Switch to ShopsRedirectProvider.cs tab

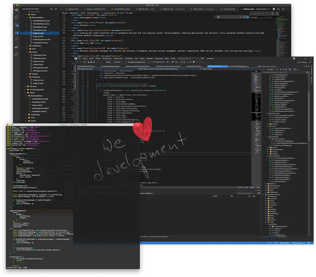194,66
